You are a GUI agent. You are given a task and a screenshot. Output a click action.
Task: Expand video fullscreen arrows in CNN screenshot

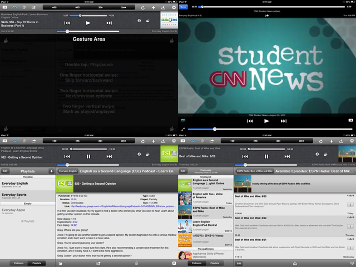coord(183,129)
